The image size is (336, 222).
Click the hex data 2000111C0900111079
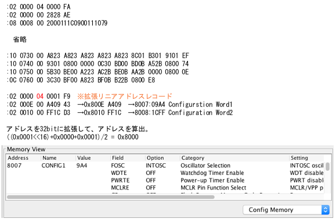click(x=77, y=23)
